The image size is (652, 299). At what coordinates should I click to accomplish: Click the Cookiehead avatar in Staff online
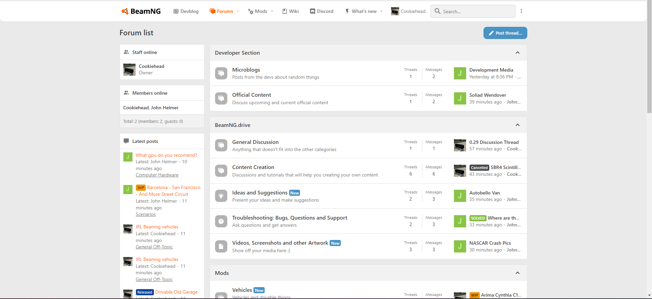tap(129, 70)
